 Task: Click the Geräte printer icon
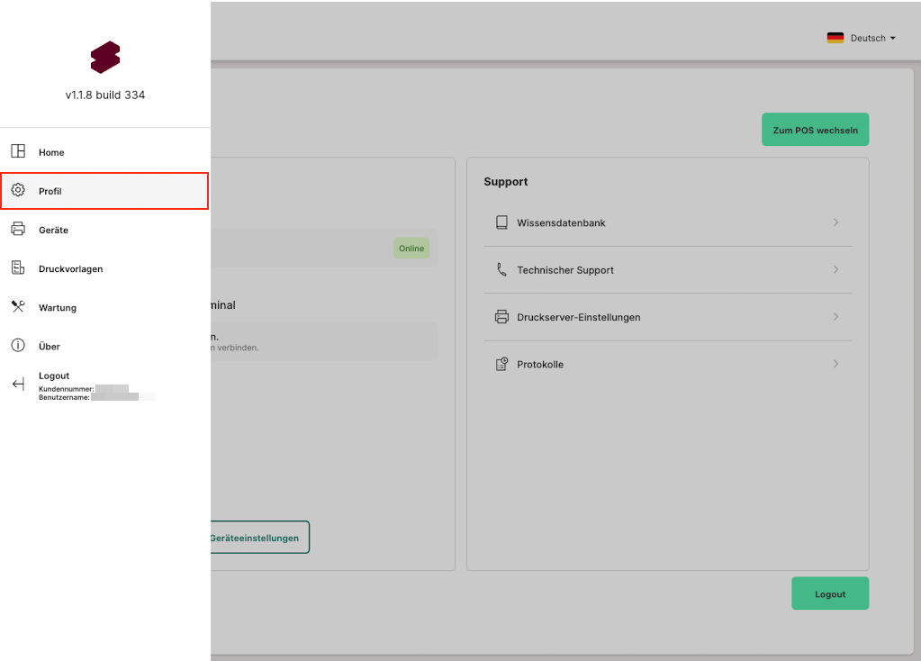coord(18,230)
